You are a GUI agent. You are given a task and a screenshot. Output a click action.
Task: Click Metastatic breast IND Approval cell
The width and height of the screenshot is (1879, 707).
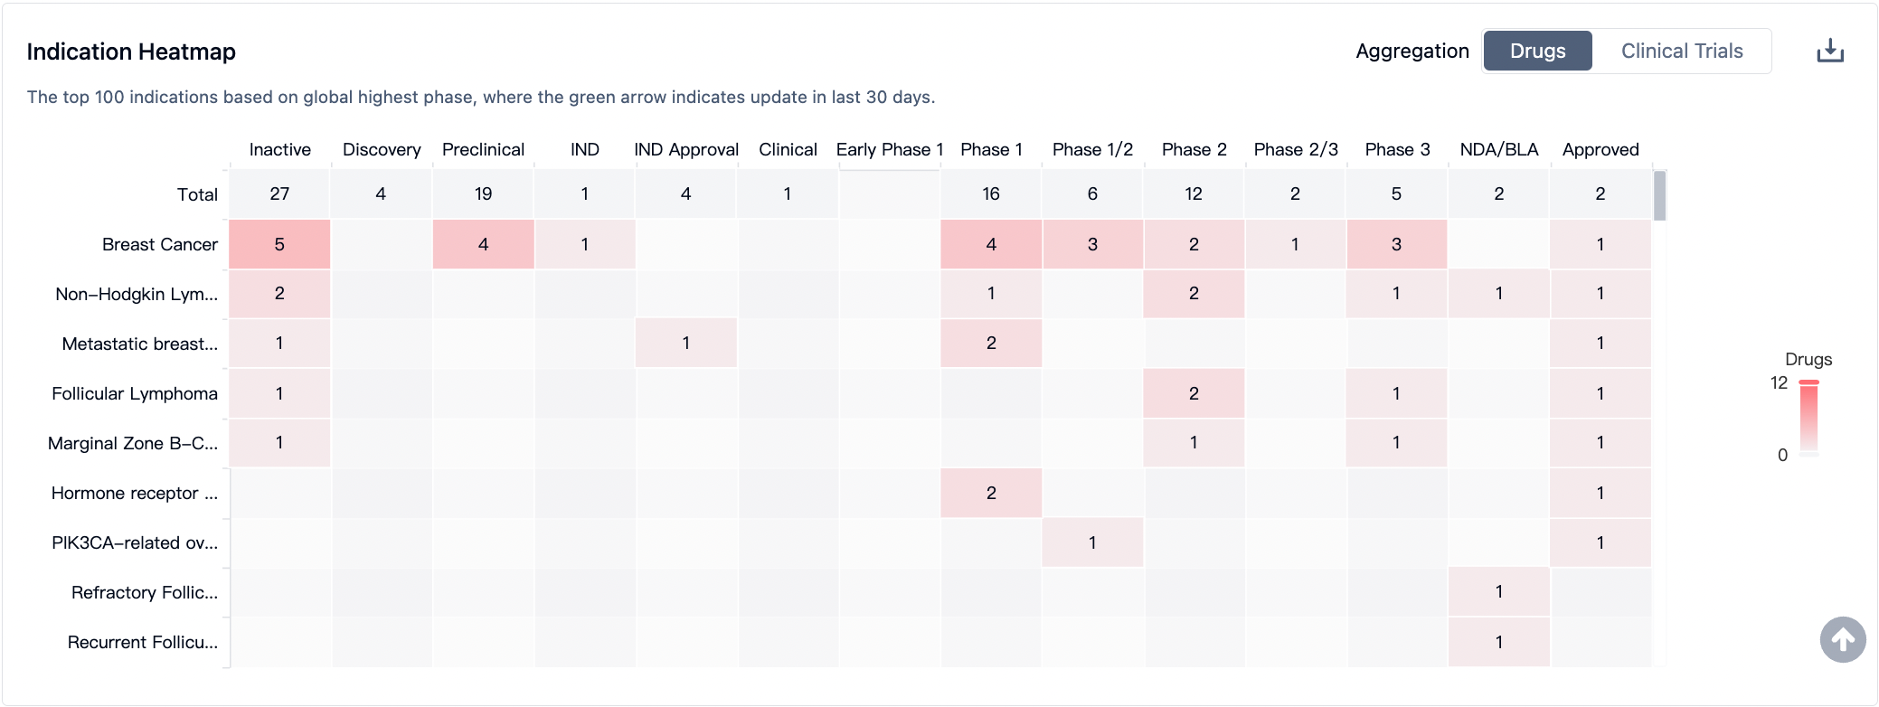pyautogui.click(x=685, y=344)
